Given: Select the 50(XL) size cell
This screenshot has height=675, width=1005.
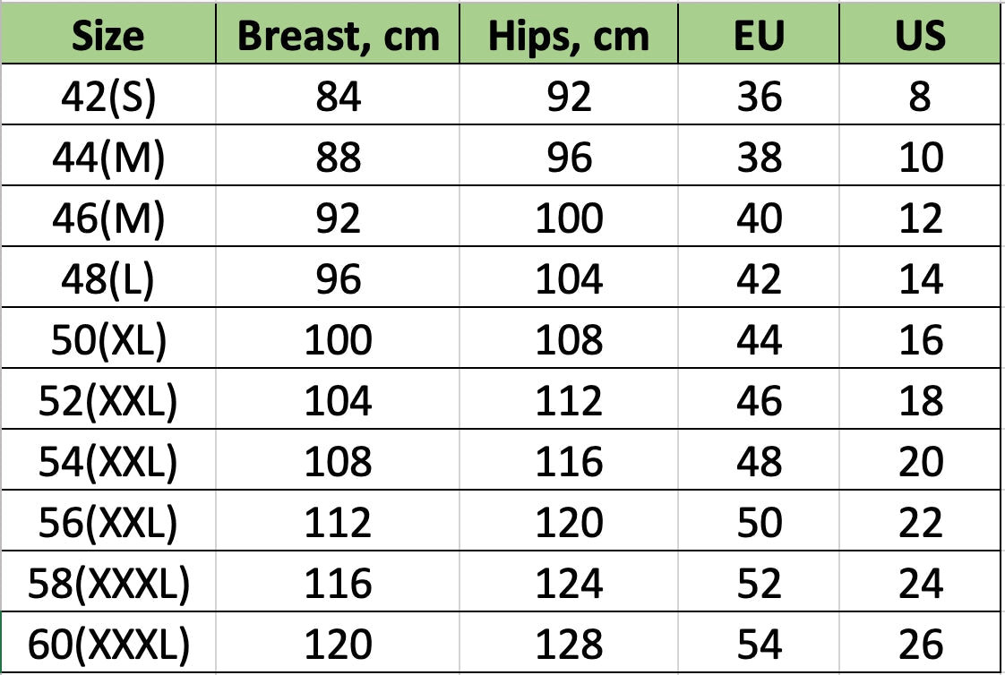Looking at the screenshot, I should tap(108, 339).
